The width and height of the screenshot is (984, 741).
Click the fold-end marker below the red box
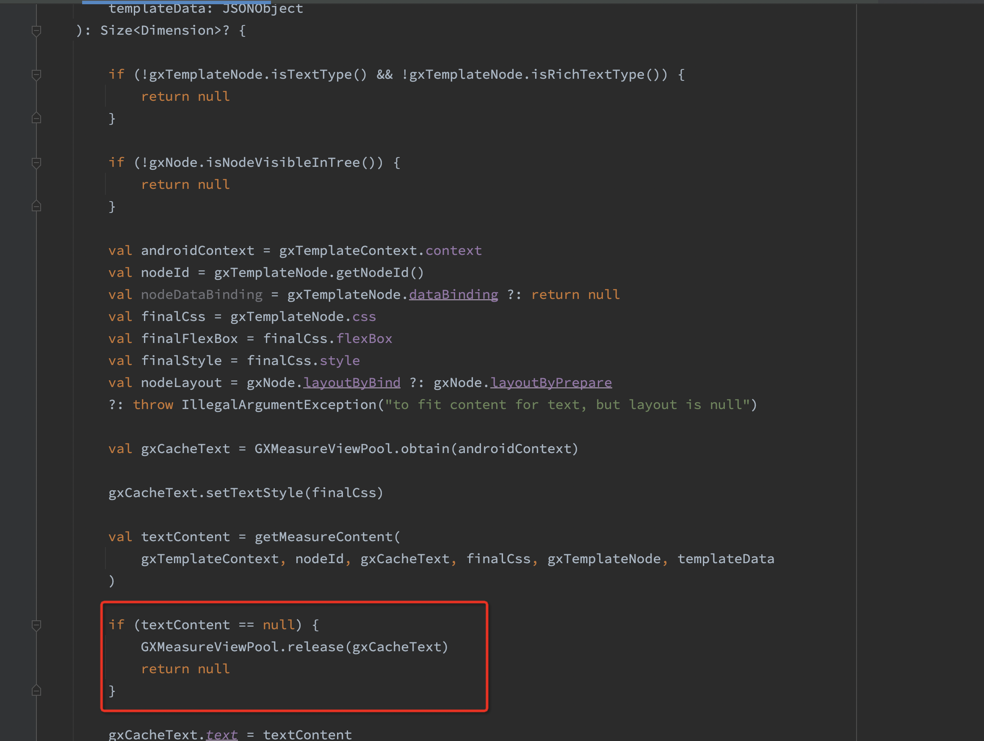pyautogui.click(x=36, y=691)
